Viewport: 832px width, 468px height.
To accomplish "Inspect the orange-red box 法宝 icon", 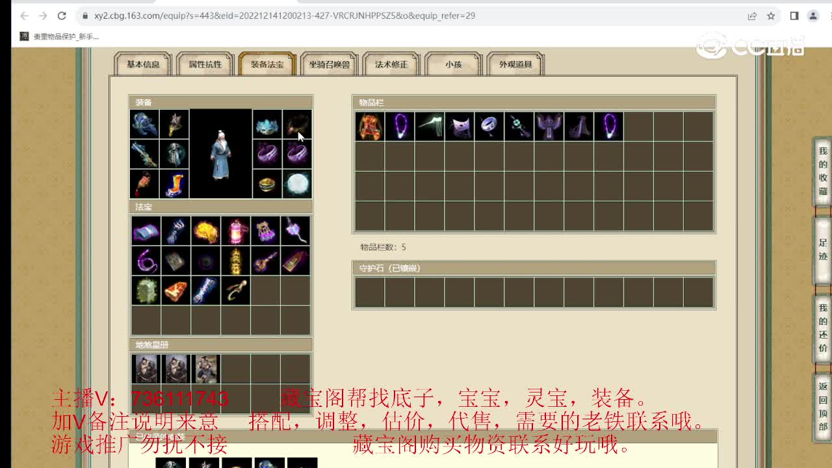I will [x=175, y=291].
